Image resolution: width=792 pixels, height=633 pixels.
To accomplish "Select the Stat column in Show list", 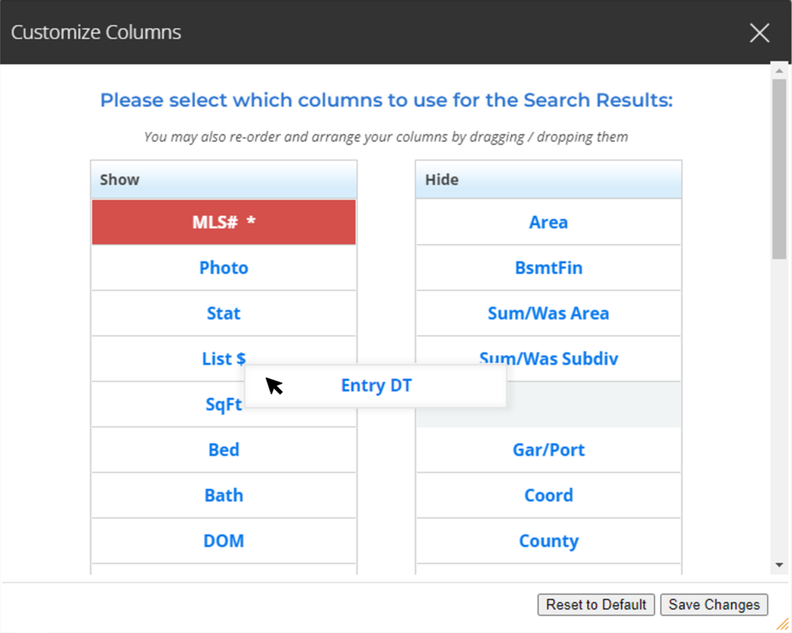I will tap(224, 313).
